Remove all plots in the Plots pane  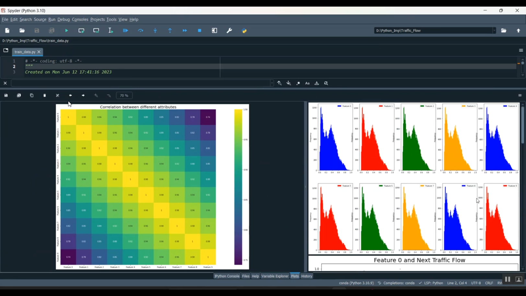58,96
